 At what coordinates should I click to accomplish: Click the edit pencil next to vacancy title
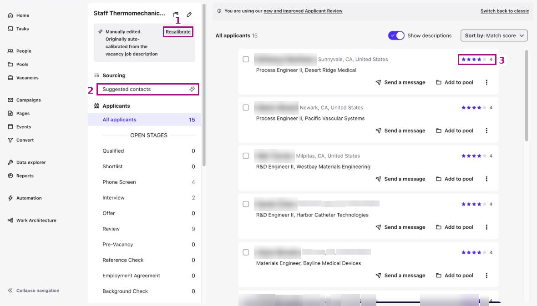pos(189,15)
